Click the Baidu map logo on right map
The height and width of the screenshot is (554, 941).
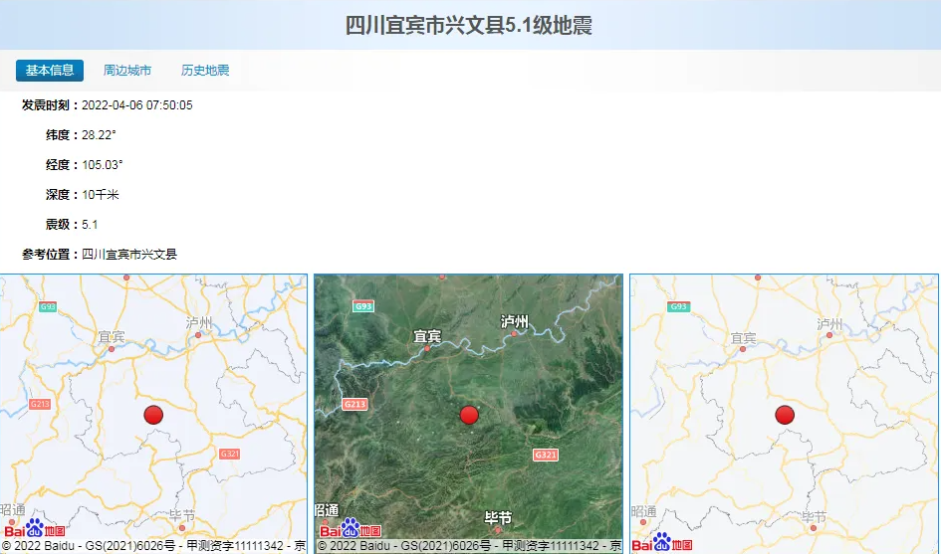(x=661, y=543)
